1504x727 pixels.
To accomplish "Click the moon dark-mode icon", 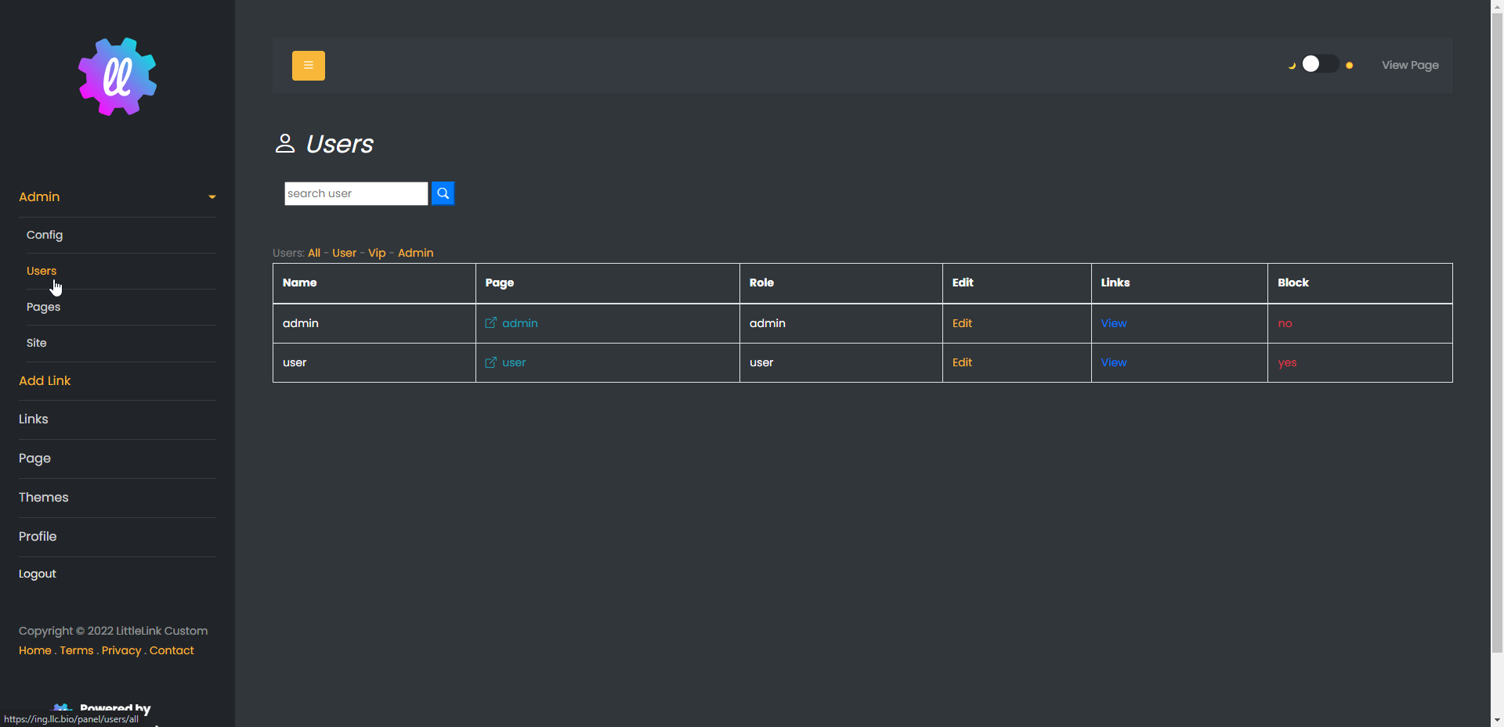I will 1292,66.
